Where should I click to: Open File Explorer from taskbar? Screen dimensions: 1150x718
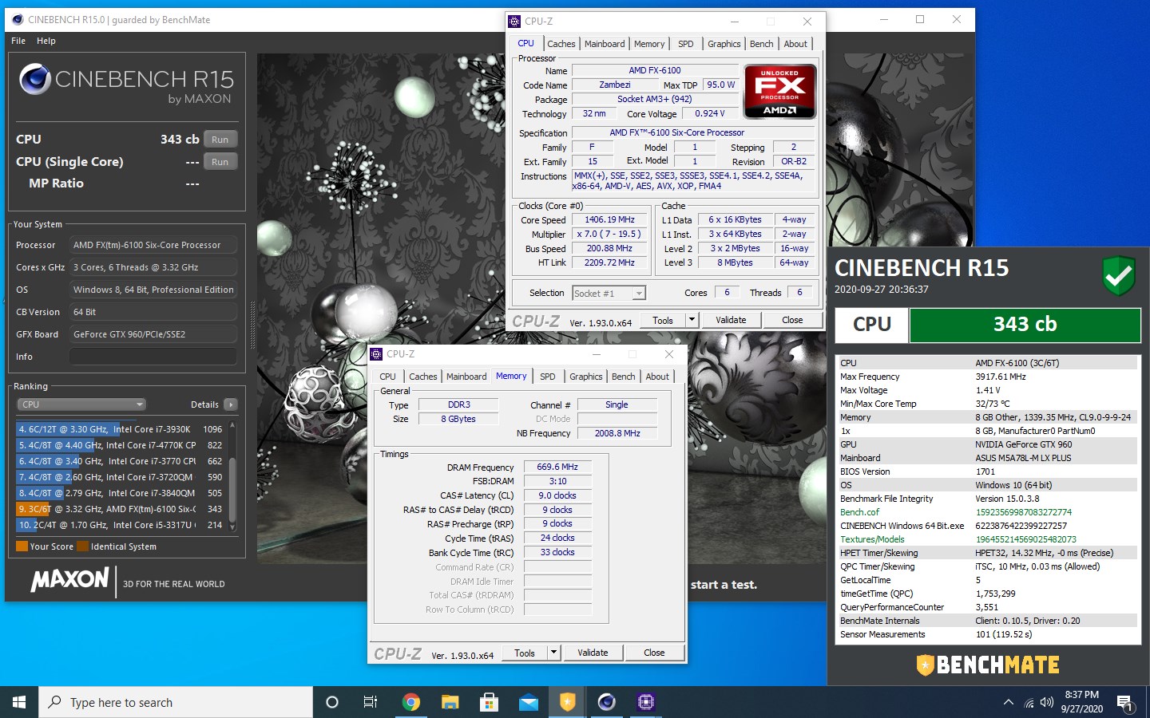coord(450,702)
